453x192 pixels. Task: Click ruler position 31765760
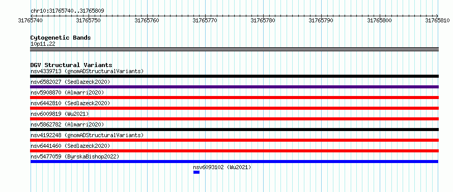tap(147, 20)
